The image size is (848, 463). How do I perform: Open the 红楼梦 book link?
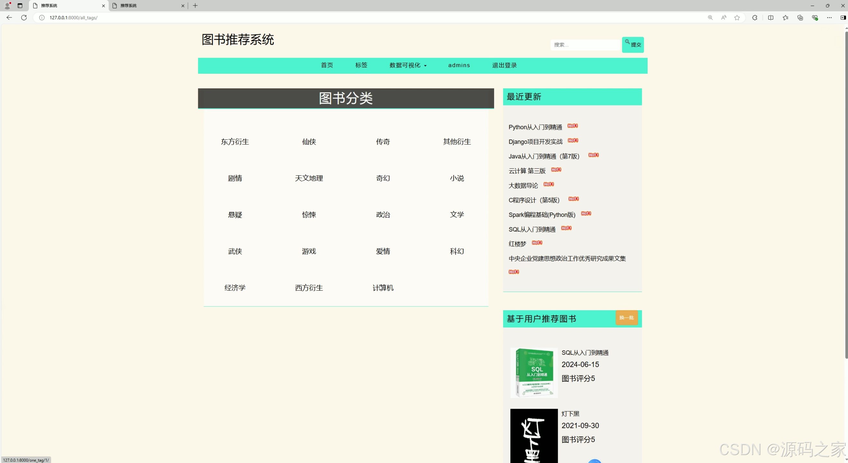pyautogui.click(x=517, y=244)
